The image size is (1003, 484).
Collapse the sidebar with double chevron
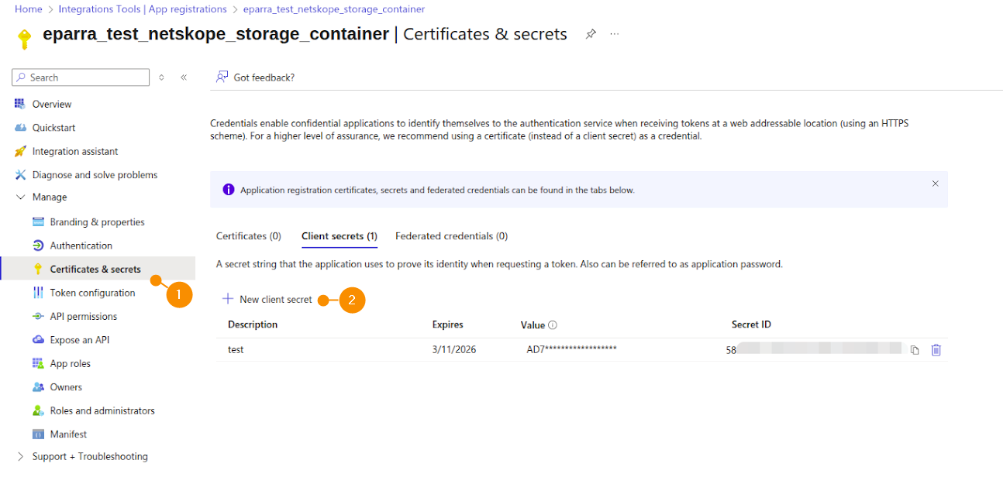pyautogui.click(x=184, y=77)
